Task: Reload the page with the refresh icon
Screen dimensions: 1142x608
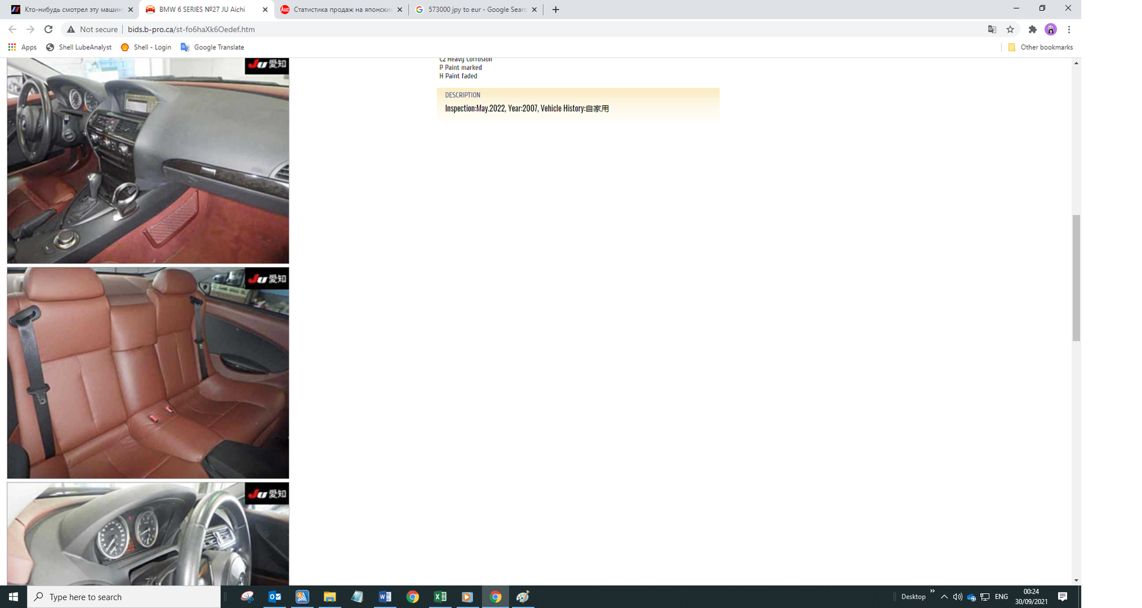Action: tap(49, 29)
